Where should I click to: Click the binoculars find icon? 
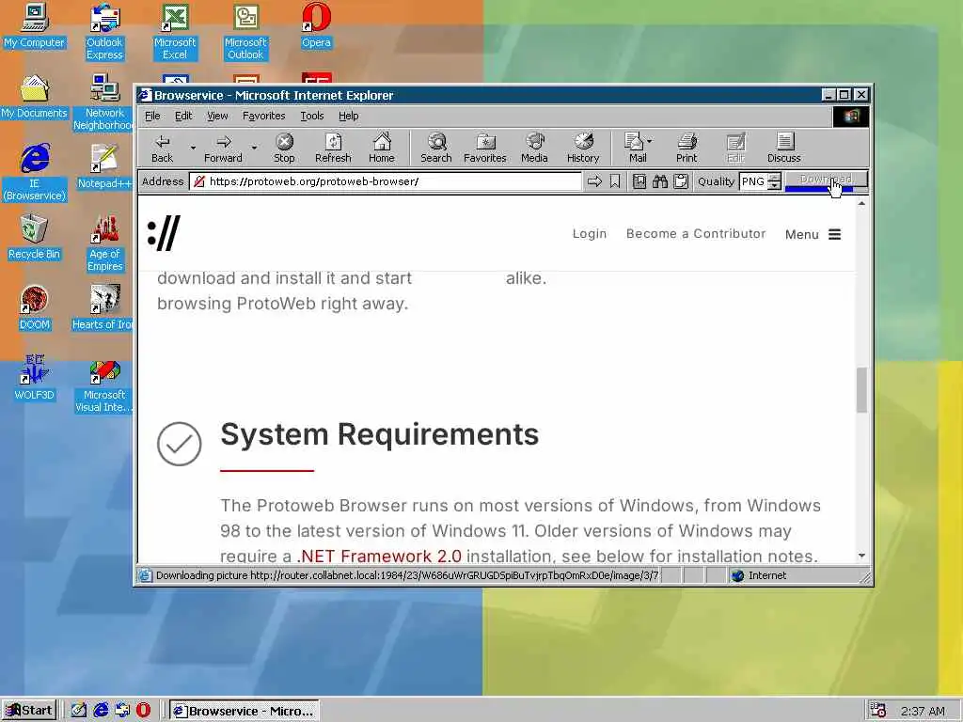click(x=660, y=181)
